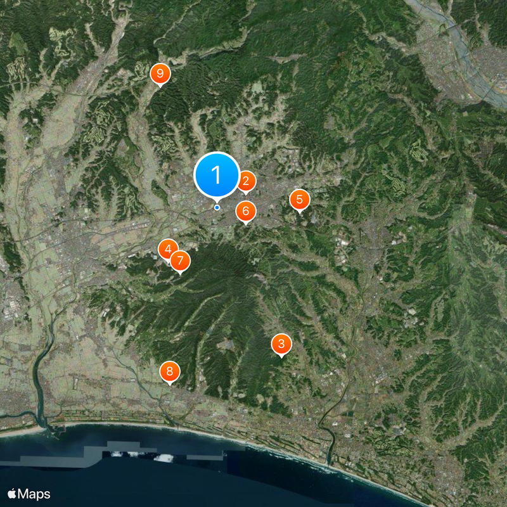
Task: Open orange pin 8 near the coast
Action: click(x=169, y=371)
